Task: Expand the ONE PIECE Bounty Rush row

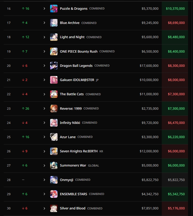Action: [44, 52]
